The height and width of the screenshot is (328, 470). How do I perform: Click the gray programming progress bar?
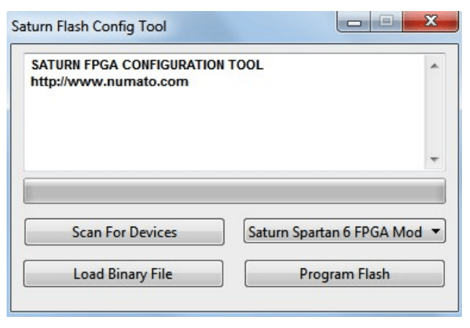(x=235, y=190)
